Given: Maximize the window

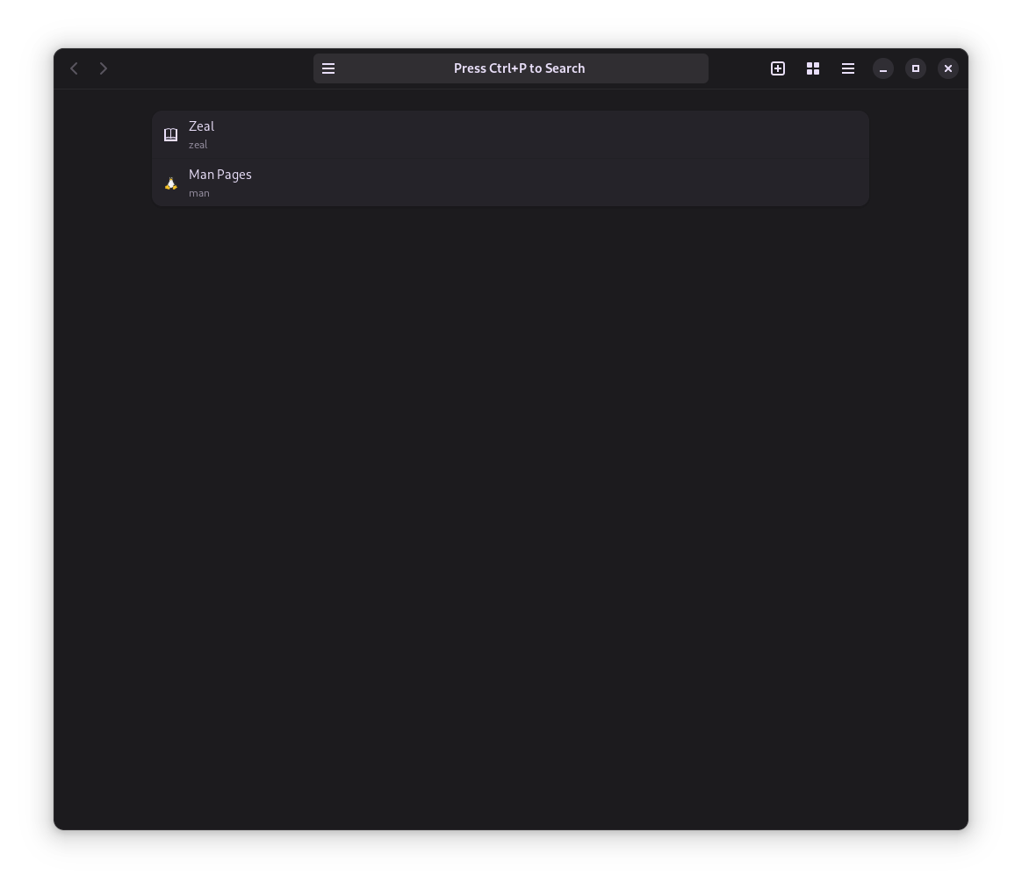Looking at the screenshot, I should click(916, 68).
